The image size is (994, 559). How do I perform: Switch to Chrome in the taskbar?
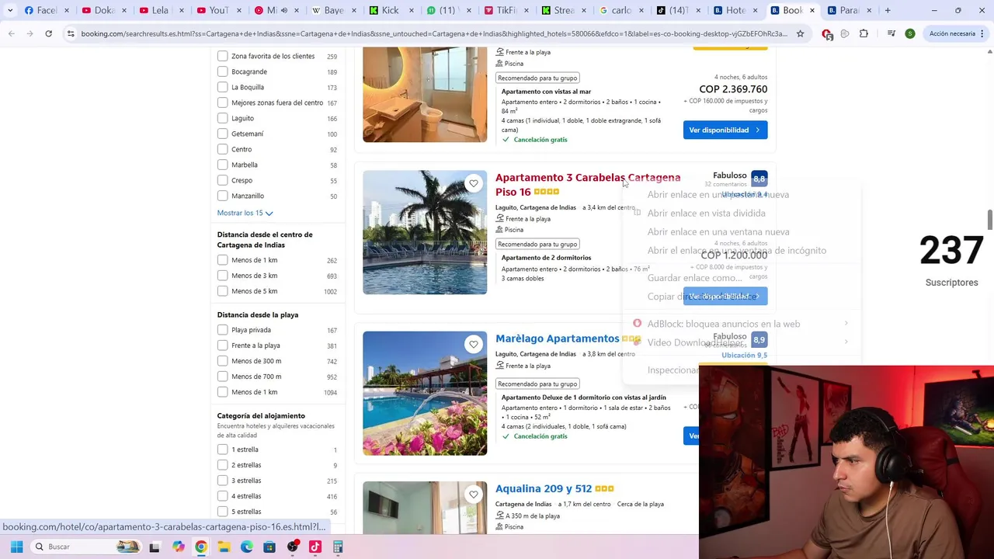point(201,547)
